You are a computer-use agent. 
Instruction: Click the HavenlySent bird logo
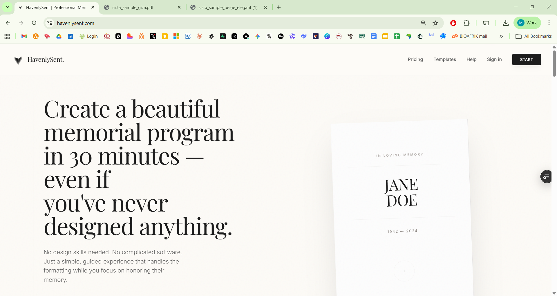click(x=18, y=60)
